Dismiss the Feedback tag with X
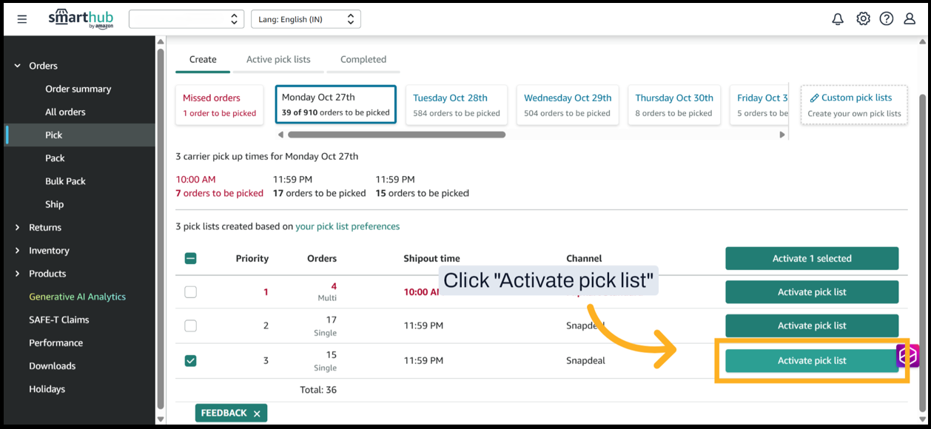Viewport: 931px width, 429px height. click(257, 413)
